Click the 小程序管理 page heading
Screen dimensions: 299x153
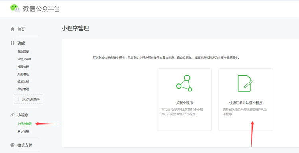pos(75,28)
